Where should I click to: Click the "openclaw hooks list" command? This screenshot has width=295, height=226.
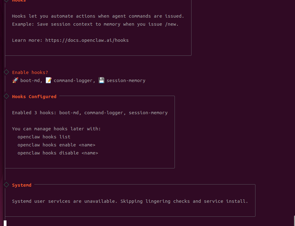coord(44,137)
